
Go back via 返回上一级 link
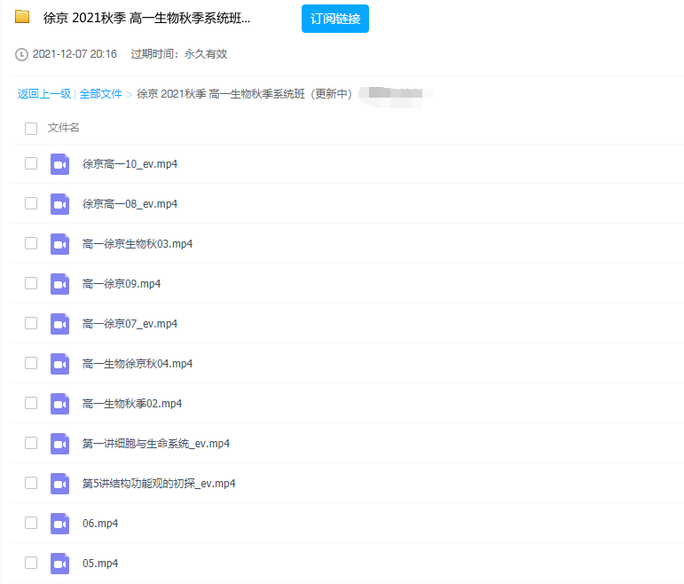pyautogui.click(x=44, y=94)
